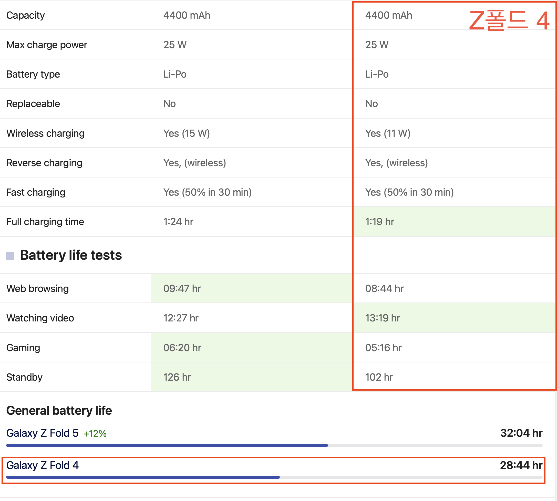557x501 pixels.
Task: Select the 28:44 hr battery life total
Action: point(521,465)
